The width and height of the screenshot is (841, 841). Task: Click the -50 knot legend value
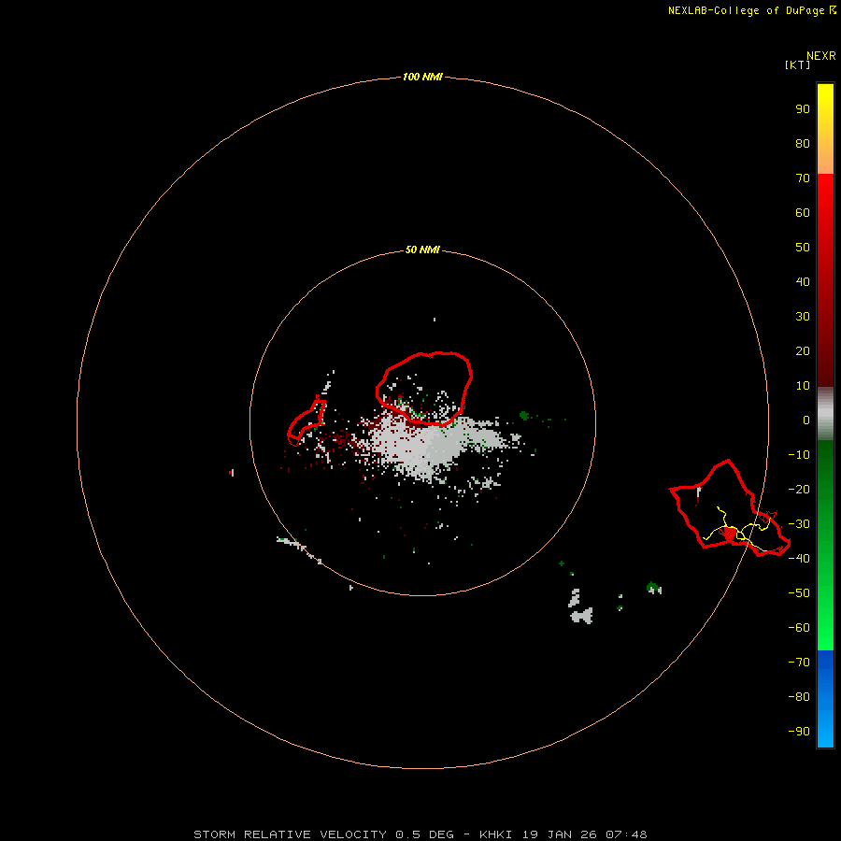(799, 593)
